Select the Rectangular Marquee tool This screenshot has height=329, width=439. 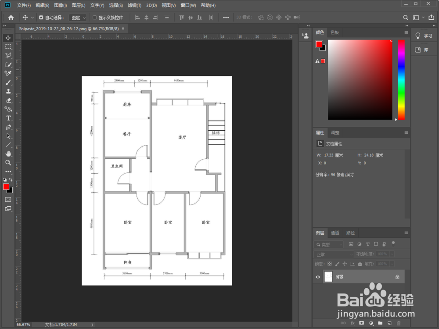[8, 46]
